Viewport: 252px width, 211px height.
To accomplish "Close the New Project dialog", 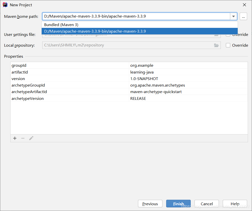I will [244, 5].
